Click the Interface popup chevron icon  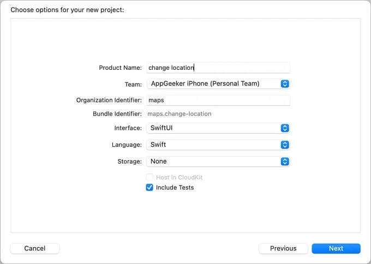[284, 128]
